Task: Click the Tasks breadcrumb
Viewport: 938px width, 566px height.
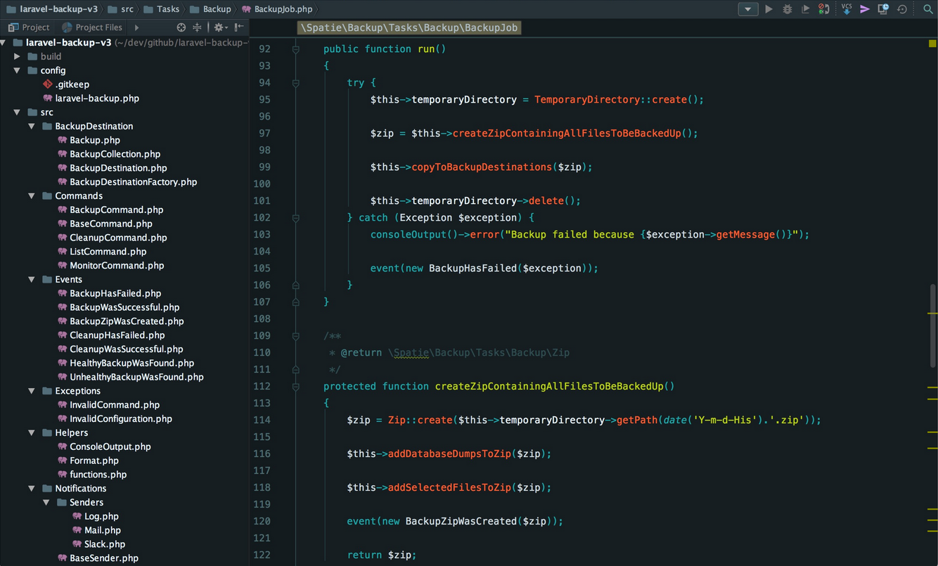Action: click(162, 9)
